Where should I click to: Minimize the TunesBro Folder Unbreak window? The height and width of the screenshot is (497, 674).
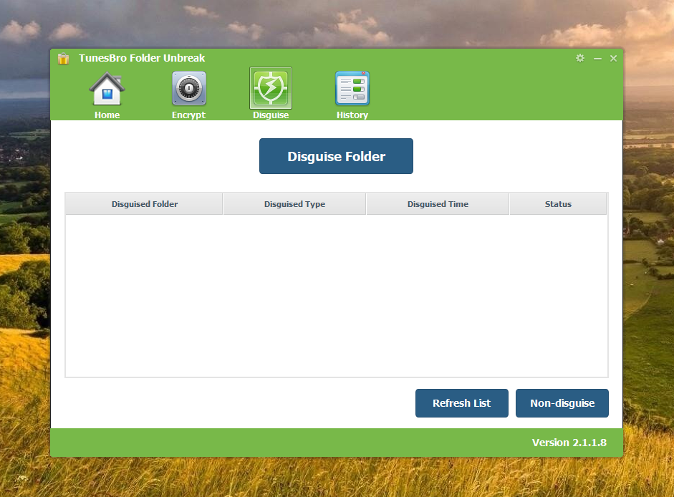[x=597, y=59]
